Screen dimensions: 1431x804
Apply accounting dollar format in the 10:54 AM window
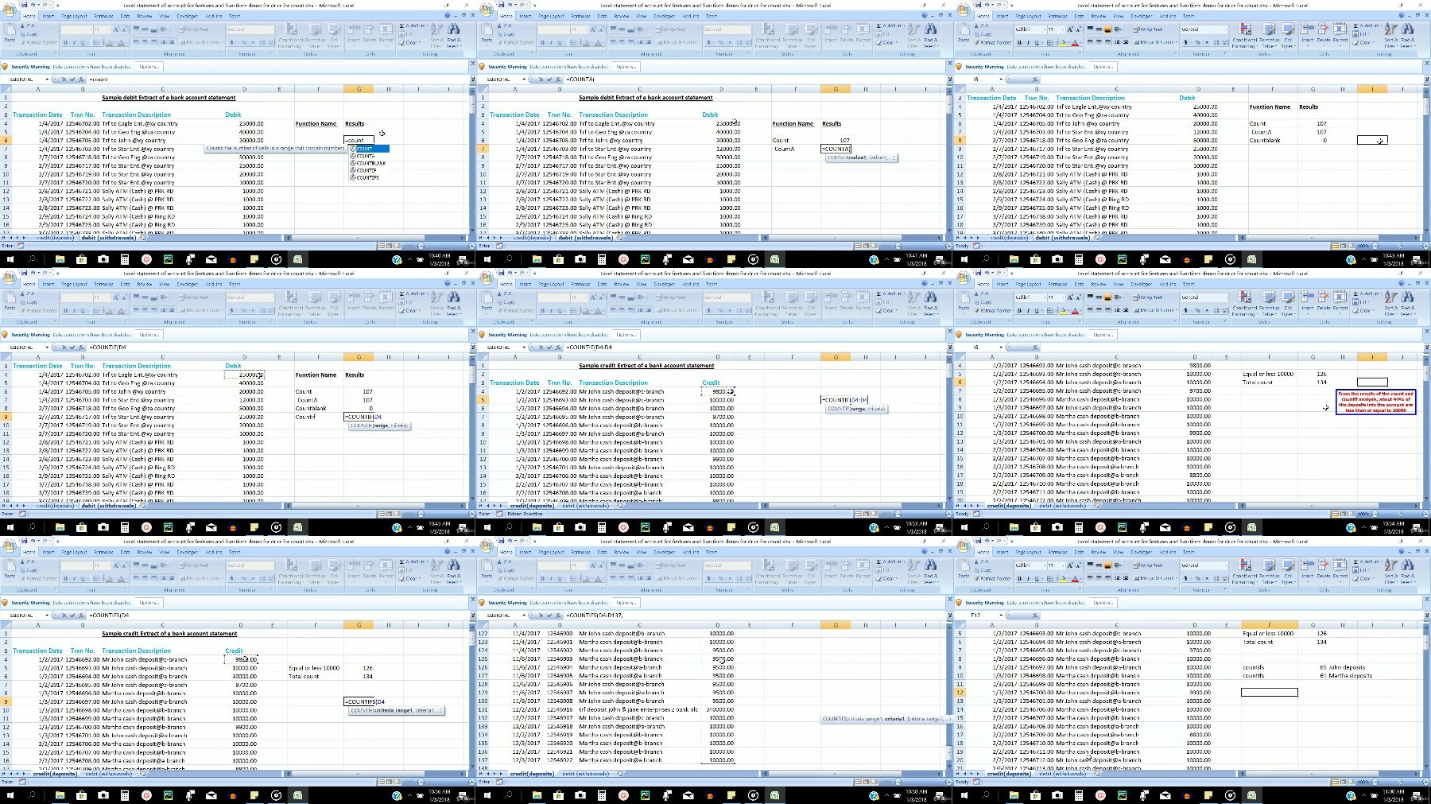(x=1185, y=310)
